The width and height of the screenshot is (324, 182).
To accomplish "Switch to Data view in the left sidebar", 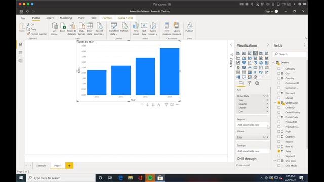I will click(20, 53).
